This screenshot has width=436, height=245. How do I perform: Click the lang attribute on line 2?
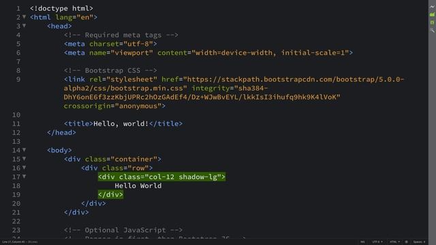click(63, 17)
